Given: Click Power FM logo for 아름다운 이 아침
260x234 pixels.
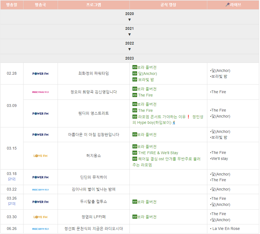Looking at the screenshot, I should [x=40, y=135].
